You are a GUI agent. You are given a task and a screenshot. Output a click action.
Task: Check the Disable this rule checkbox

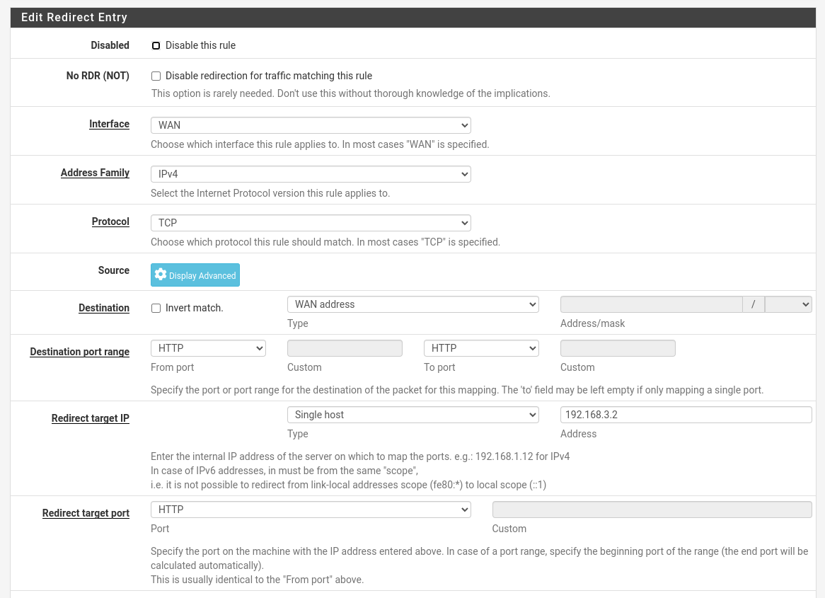(x=156, y=45)
